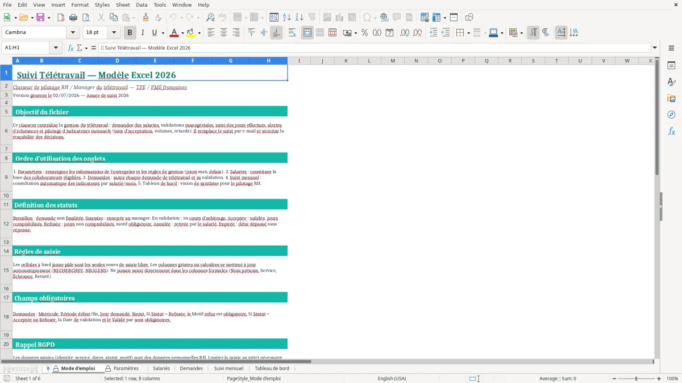Click row header 12
This screenshot has height=383, width=682.
6,224
